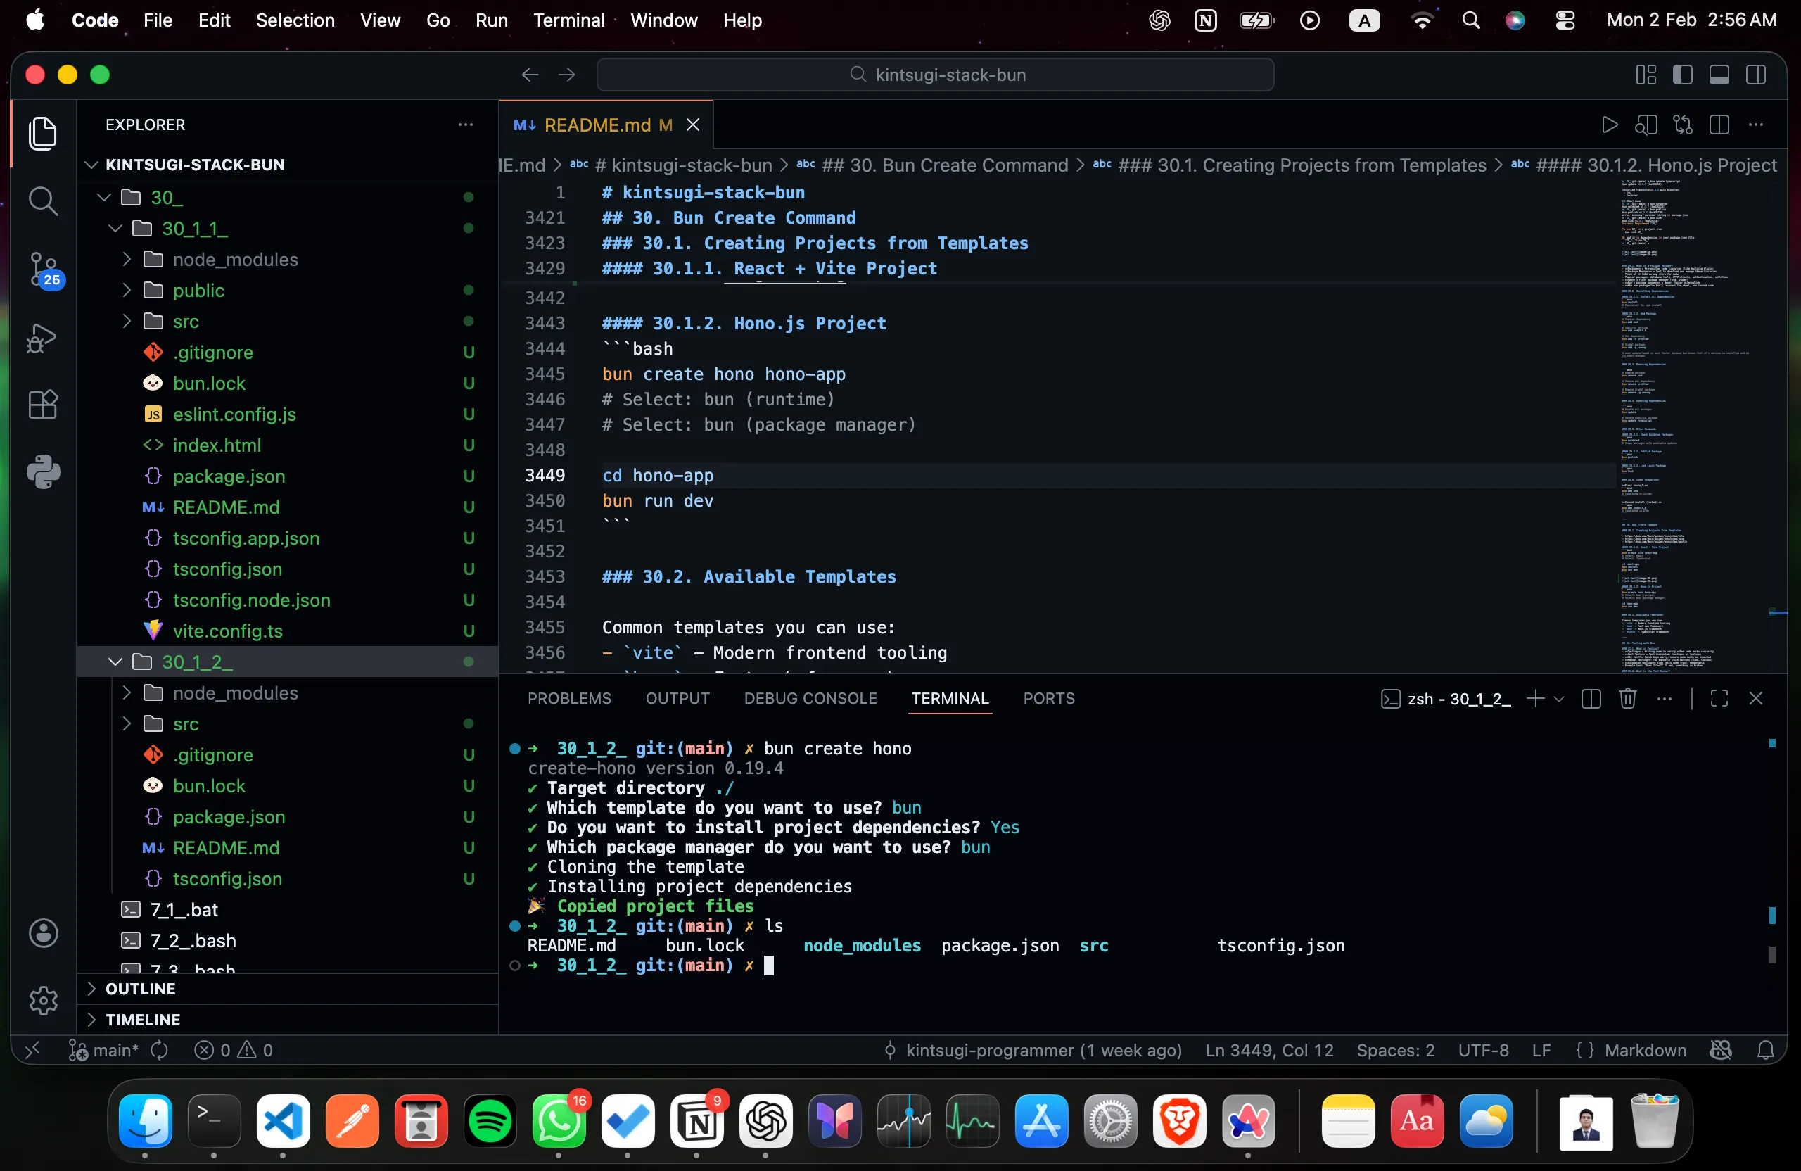This screenshot has width=1801, height=1171.
Task: Open the Run and Debug view
Action: (42, 338)
